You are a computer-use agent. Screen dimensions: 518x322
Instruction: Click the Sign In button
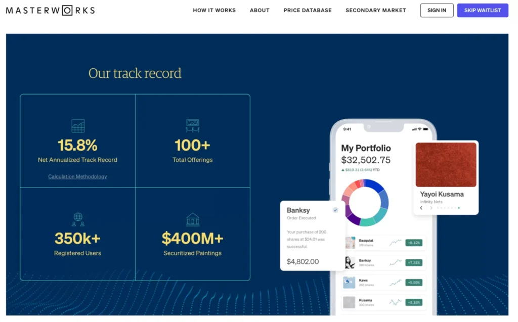[437, 10]
